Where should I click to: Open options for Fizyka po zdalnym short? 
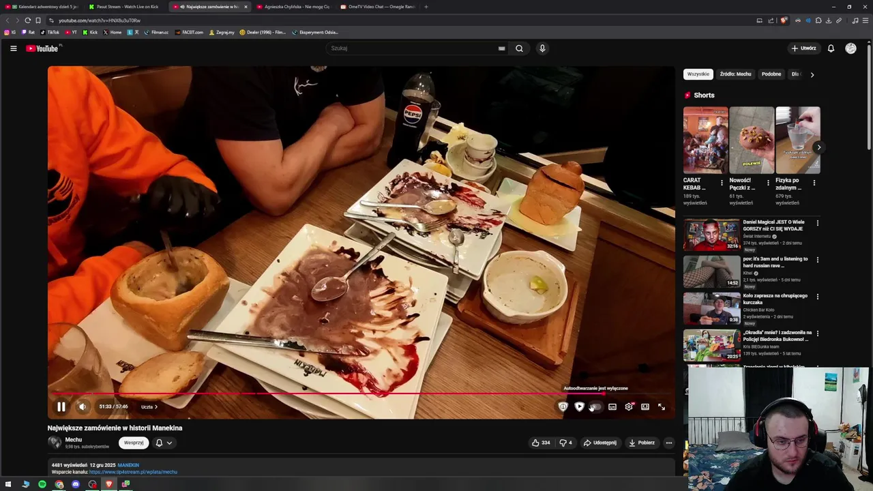[814, 183]
